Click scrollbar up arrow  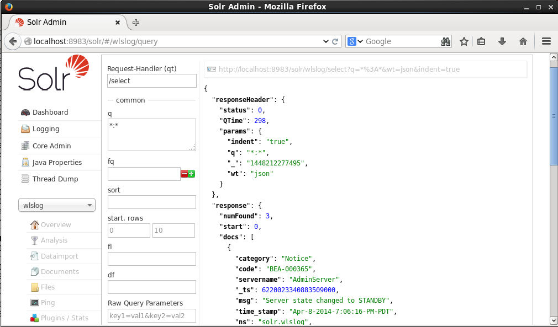tap(554, 57)
